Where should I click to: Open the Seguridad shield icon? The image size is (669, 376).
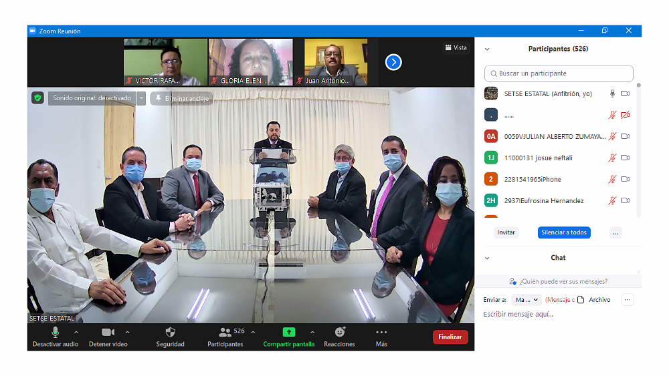click(x=170, y=332)
